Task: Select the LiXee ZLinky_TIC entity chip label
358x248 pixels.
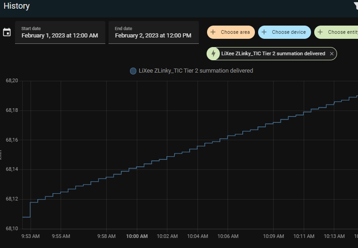Action: (273, 54)
